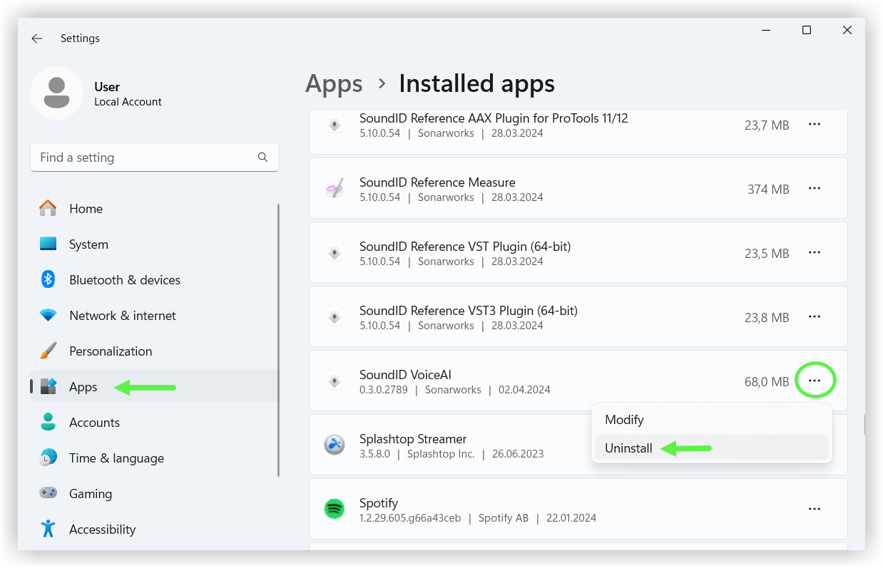The width and height of the screenshot is (883, 568).
Task: Click the user profile avatar
Action: [x=56, y=93]
